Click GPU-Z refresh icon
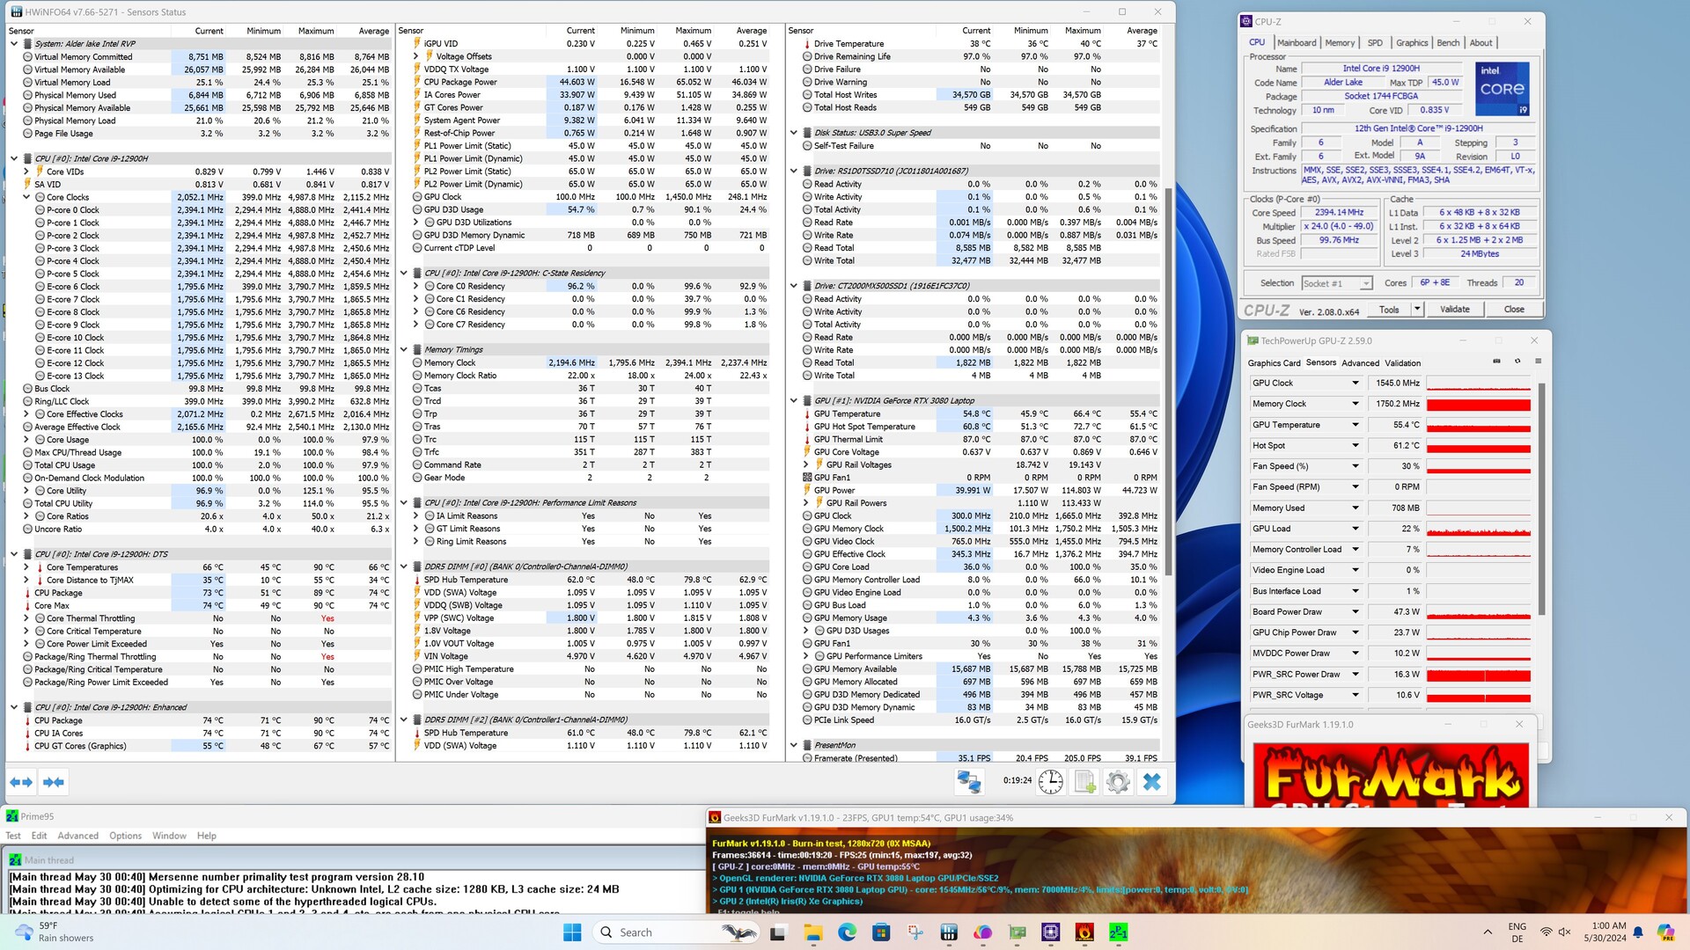Screen dimensions: 1690x950 pyautogui.click(x=1517, y=362)
